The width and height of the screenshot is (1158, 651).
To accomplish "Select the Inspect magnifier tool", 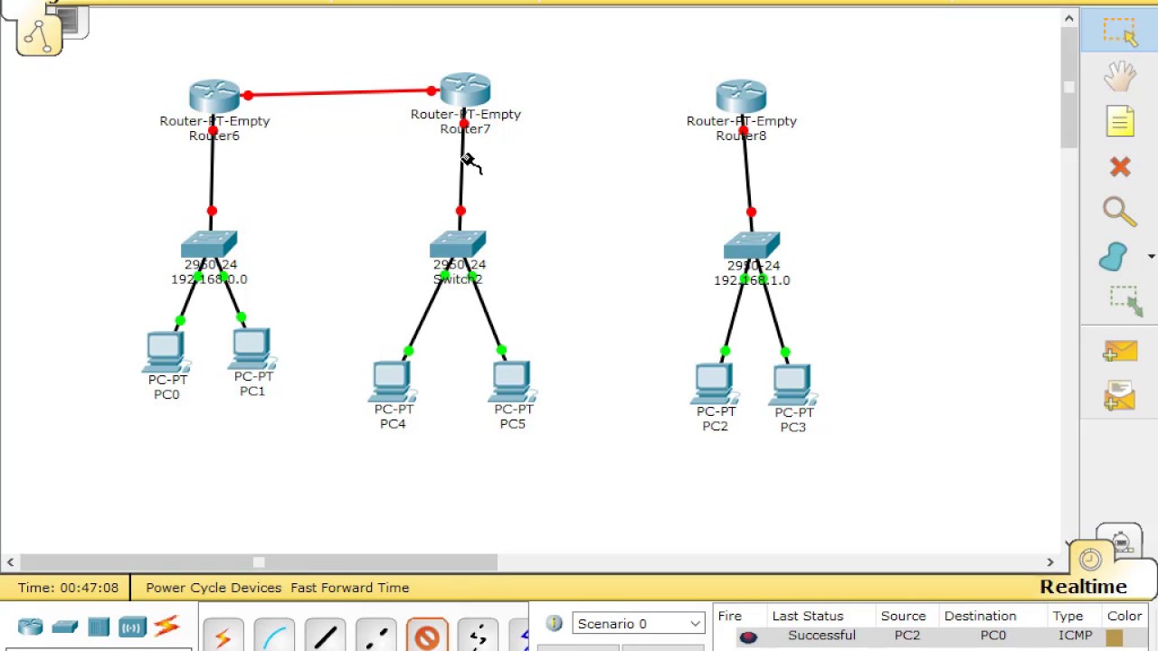I will coord(1119,212).
